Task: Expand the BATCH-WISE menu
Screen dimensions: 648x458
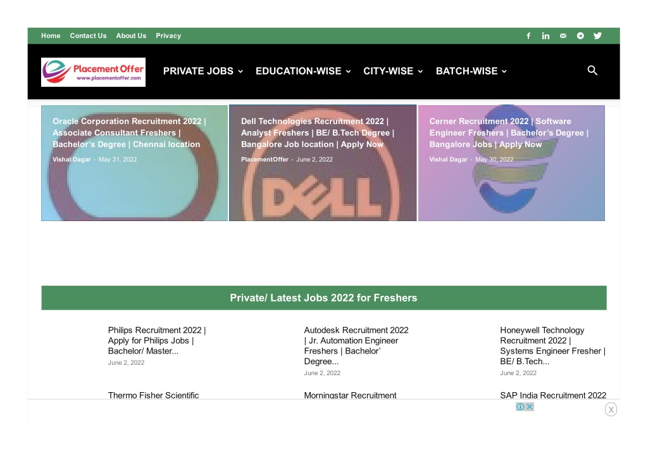Action: point(471,71)
